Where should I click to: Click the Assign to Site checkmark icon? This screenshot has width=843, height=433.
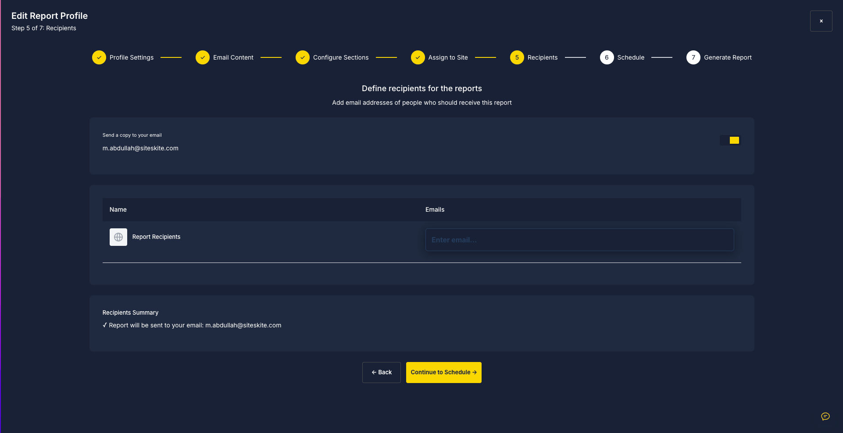pyautogui.click(x=418, y=57)
